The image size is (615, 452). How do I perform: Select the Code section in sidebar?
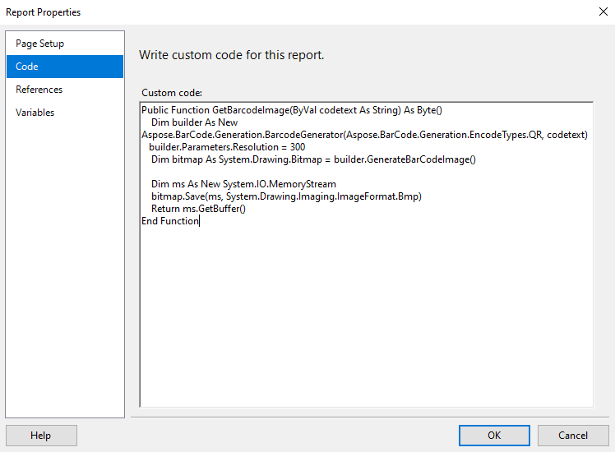coord(65,67)
